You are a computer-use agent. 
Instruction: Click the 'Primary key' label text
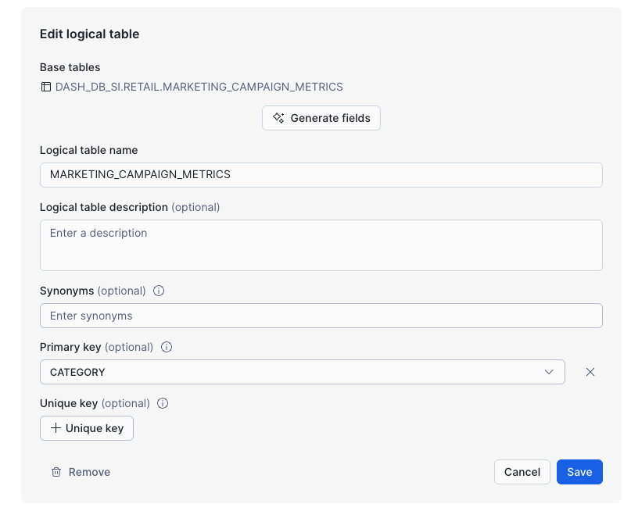(x=70, y=347)
